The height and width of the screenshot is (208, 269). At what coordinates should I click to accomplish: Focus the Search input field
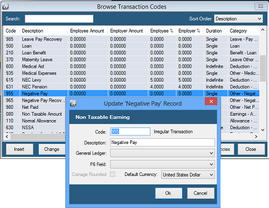point(59,19)
